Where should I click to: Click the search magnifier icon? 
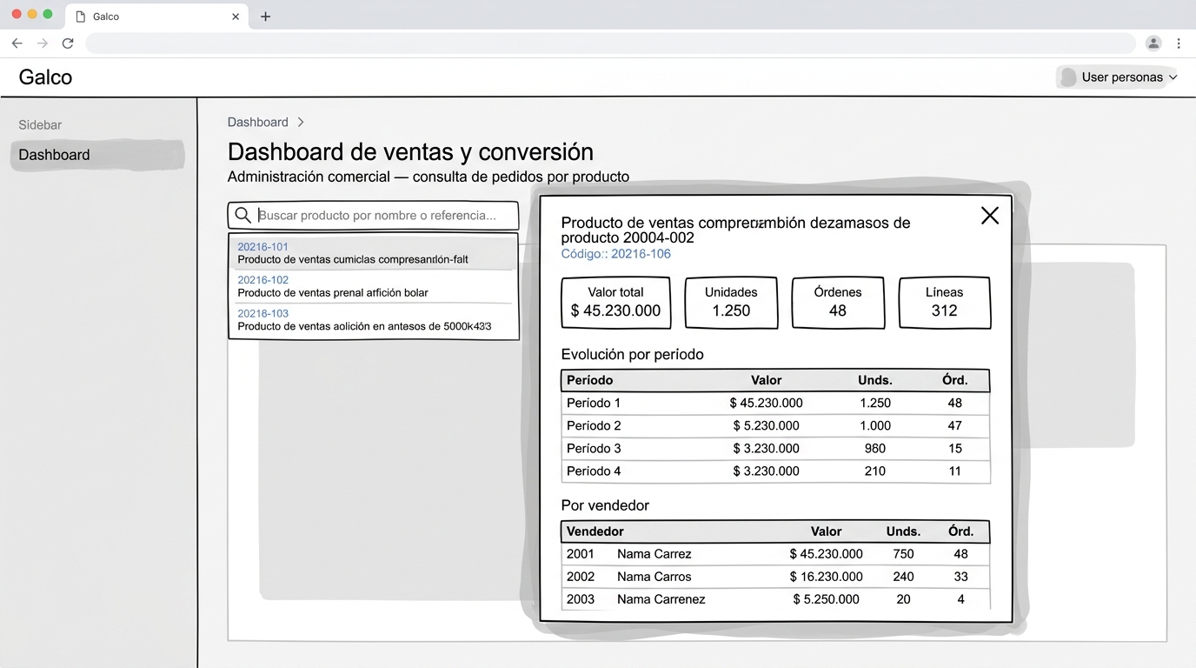click(x=243, y=215)
